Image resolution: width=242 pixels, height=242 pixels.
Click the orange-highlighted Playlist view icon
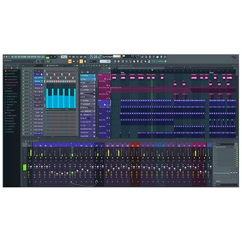(70, 61)
